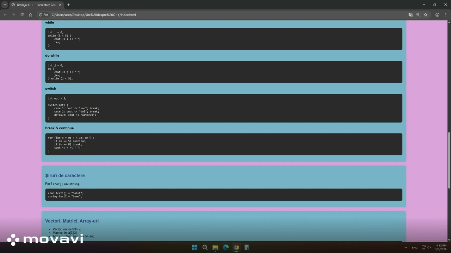Click the '} while (j < 5);' code line
The width and height of the screenshot is (451, 253).
tap(60, 79)
